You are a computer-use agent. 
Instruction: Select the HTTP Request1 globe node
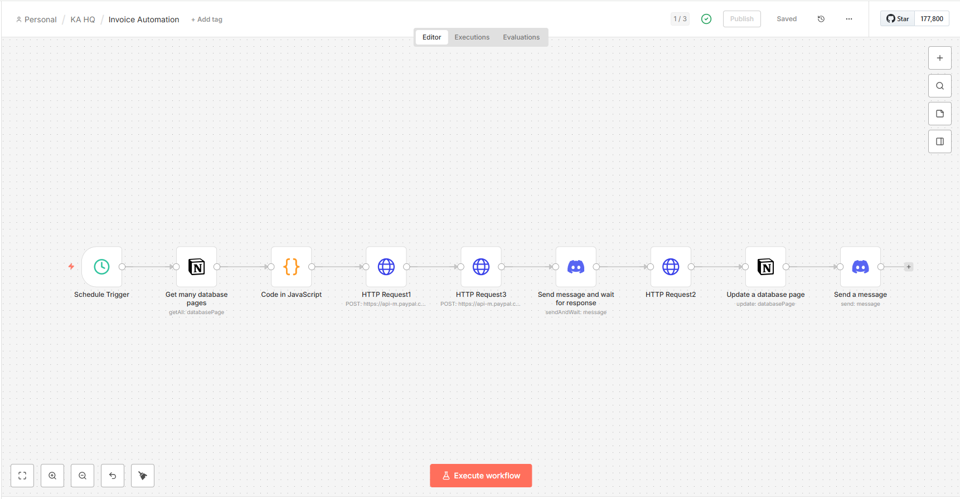pos(386,267)
